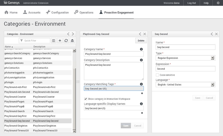Click the tenant directory building icon
223x136 pixels.
(72, 41)
